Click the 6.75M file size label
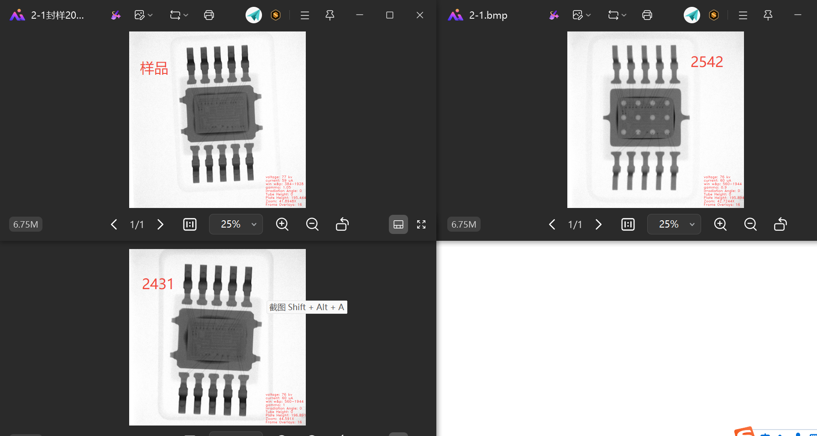This screenshot has height=436, width=817. 25,224
